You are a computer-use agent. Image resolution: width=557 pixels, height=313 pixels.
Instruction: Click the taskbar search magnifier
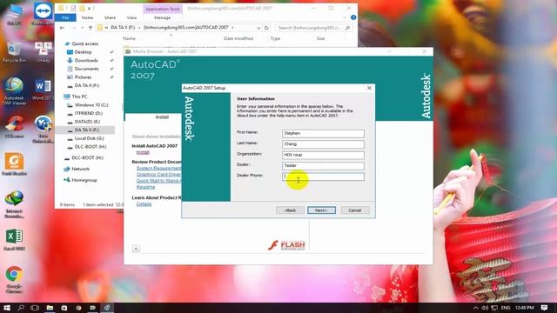(21, 307)
